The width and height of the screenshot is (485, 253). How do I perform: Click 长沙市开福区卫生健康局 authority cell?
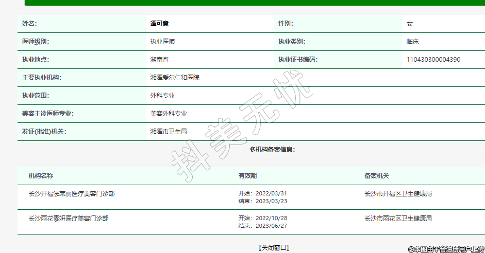coord(398,194)
